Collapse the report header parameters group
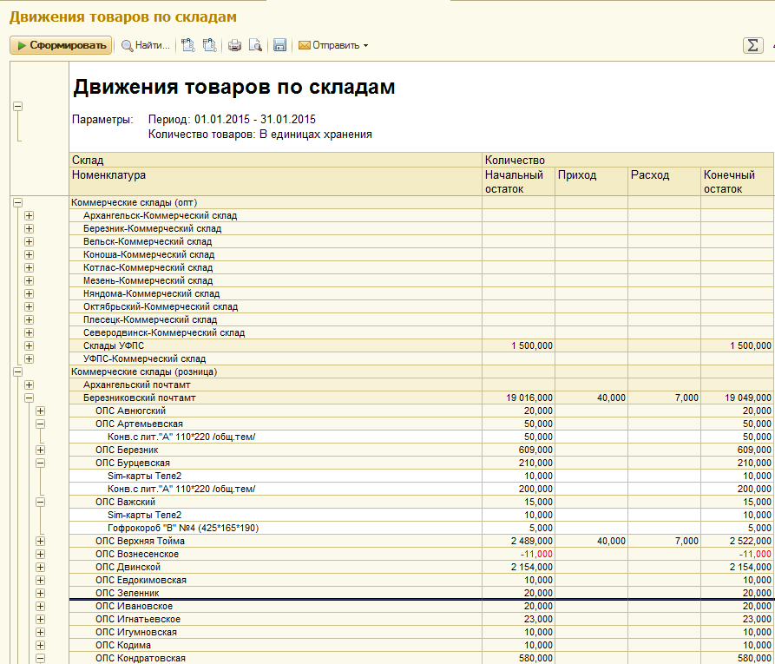The height and width of the screenshot is (664, 775). [18, 106]
